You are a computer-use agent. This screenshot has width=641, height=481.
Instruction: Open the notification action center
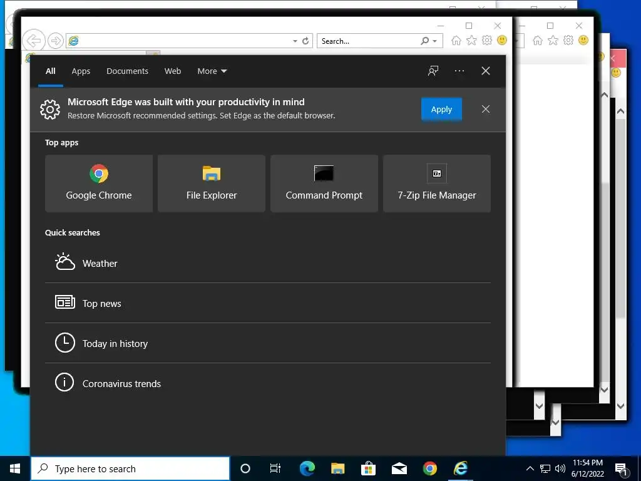point(621,469)
